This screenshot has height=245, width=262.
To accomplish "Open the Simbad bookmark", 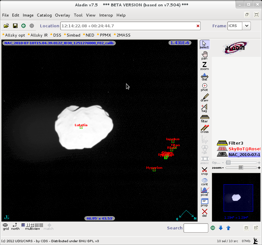I will pos(73,35).
